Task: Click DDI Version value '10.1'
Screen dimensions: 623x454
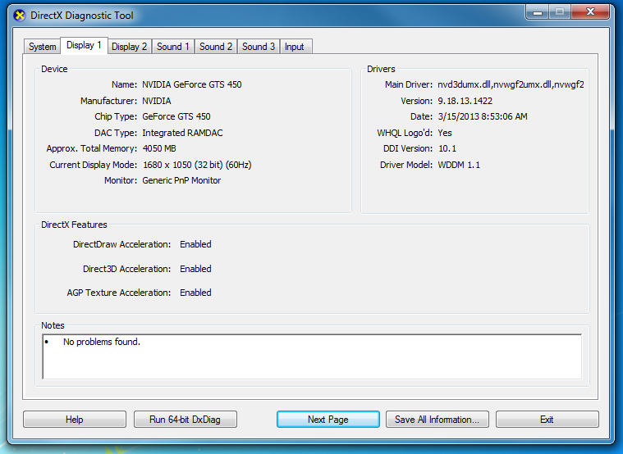Action: click(447, 149)
